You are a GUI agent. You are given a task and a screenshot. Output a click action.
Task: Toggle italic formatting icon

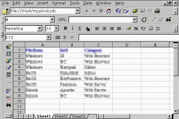(73, 28)
